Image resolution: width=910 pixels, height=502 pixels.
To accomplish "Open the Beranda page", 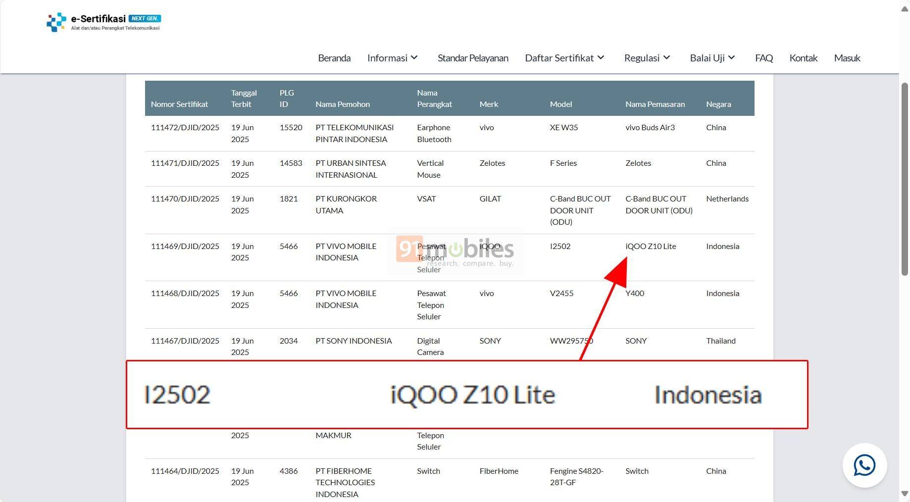I will (x=334, y=58).
